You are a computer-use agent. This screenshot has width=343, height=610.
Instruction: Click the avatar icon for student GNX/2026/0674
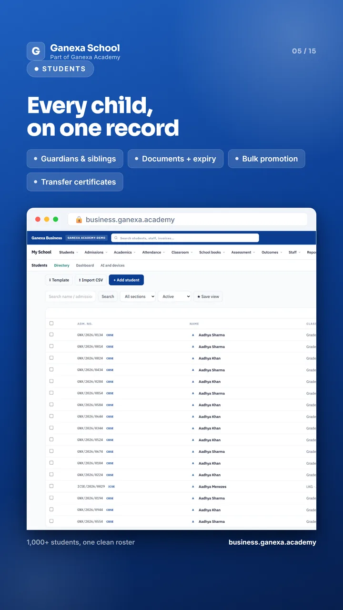click(193, 452)
